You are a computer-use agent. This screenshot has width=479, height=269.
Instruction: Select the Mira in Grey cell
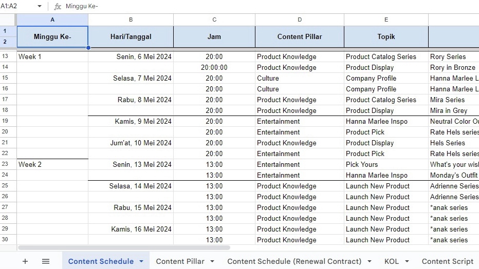454,110
